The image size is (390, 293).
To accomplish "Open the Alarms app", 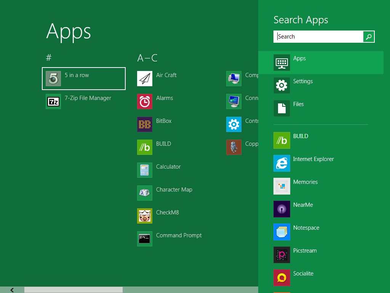I will pos(165,98).
